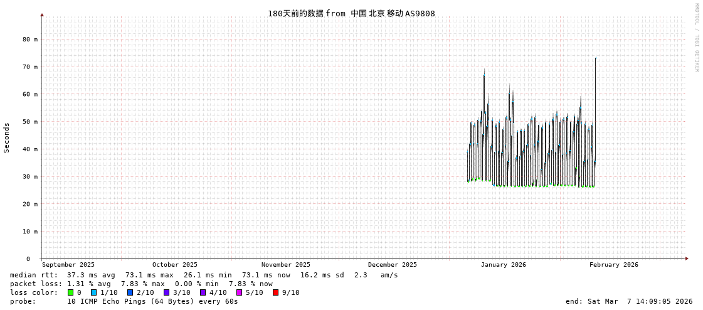Click the green 0 loss color swatch
Screen dimensions: 703x310
[x=71, y=292]
